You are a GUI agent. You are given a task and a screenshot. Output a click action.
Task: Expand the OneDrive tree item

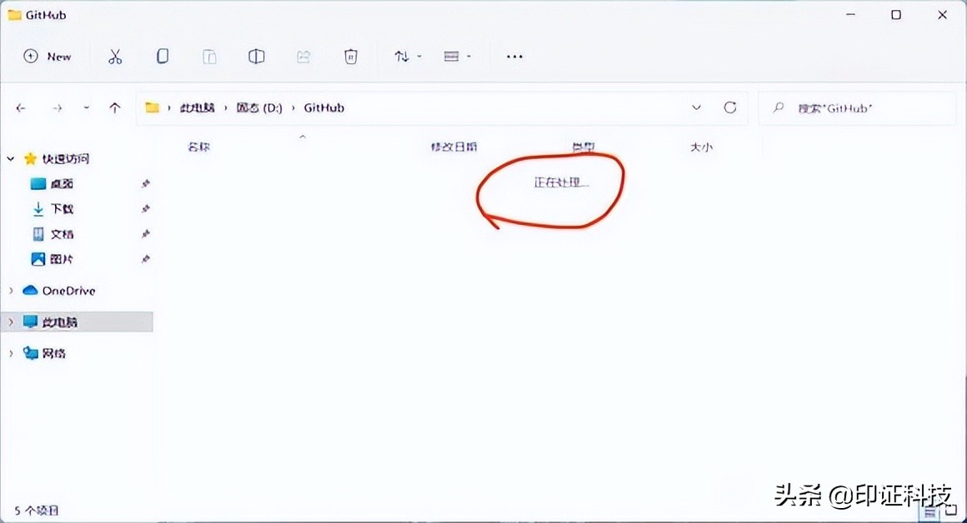[x=12, y=290]
